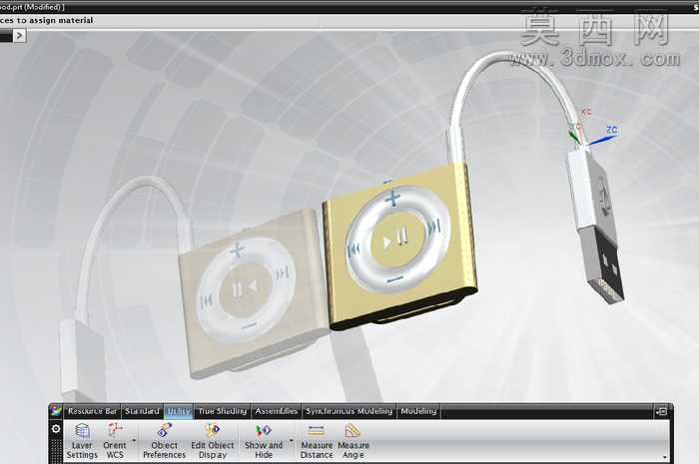Open the True Shading tab

pos(223,411)
